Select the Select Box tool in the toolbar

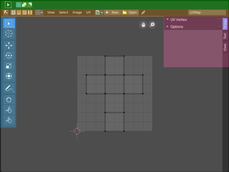(x=9, y=23)
